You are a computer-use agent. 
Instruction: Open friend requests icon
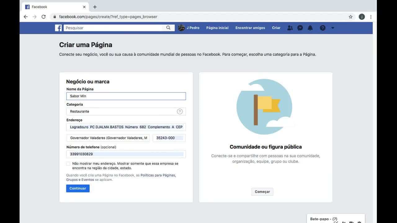pos(290,28)
